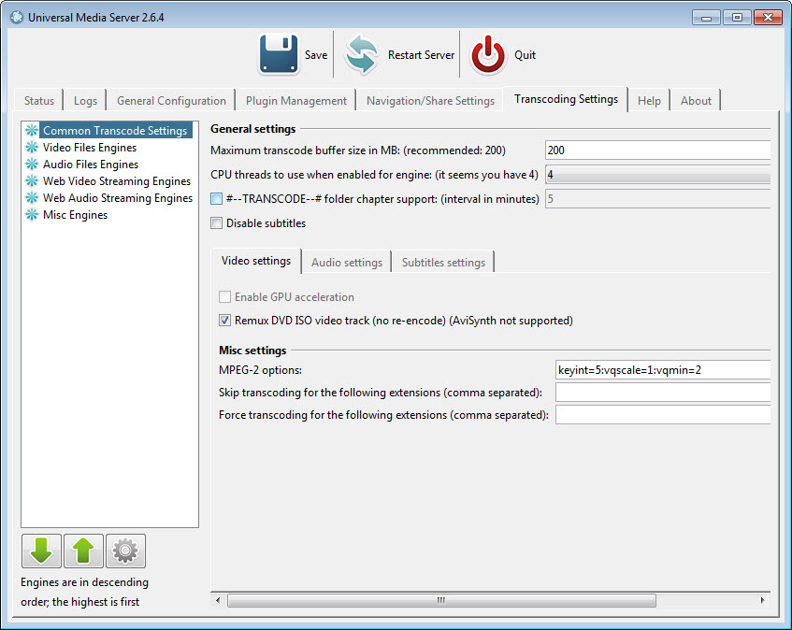Screen dimensions: 792x630
Task: Select the Transcoding Settings tab
Action: click(566, 99)
